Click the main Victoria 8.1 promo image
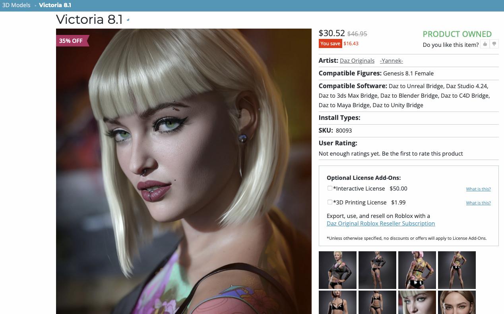 184,171
